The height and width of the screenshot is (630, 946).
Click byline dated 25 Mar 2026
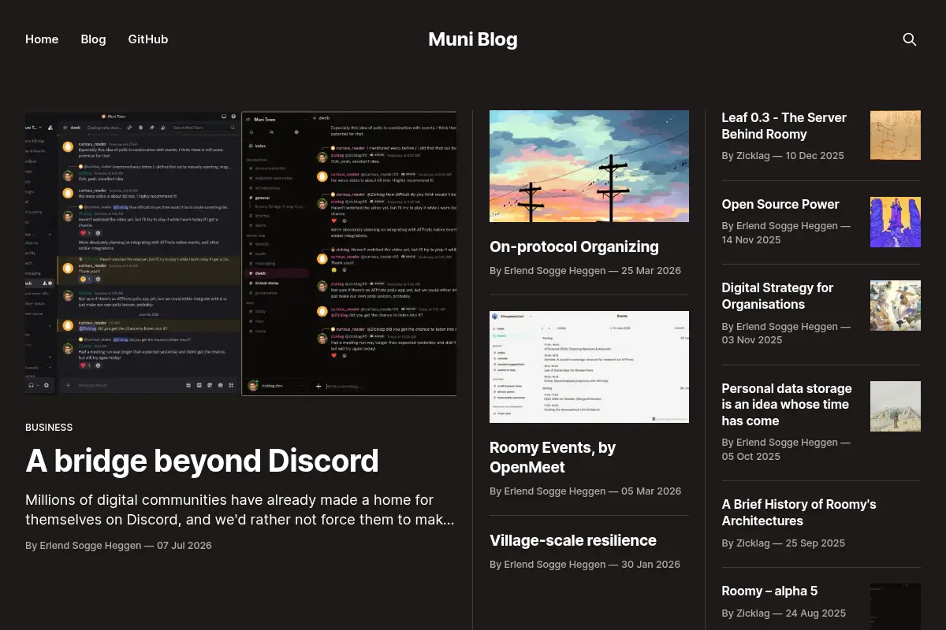[x=585, y=270]
